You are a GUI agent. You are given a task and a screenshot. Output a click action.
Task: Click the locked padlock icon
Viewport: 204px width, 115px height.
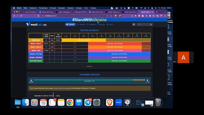147,80
